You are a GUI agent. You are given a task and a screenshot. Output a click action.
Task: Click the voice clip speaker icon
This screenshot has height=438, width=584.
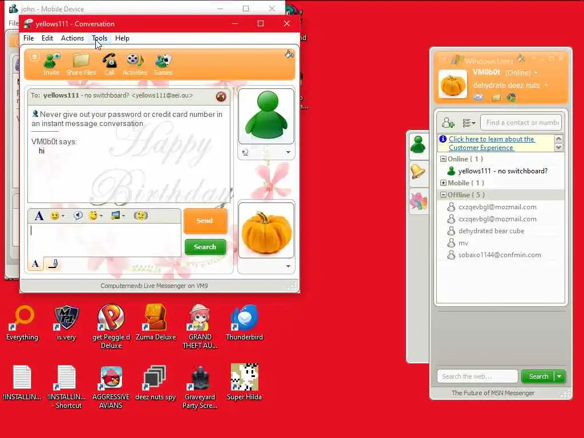[x=78, y=216]
